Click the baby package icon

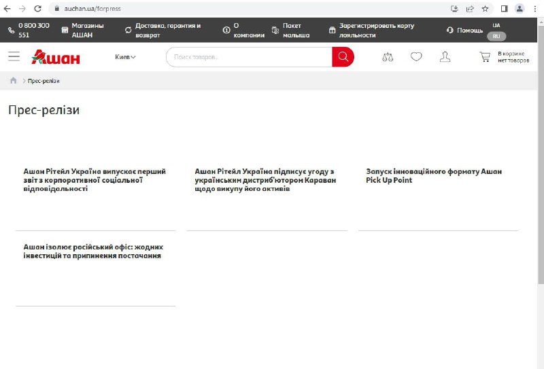coord(275,31)
